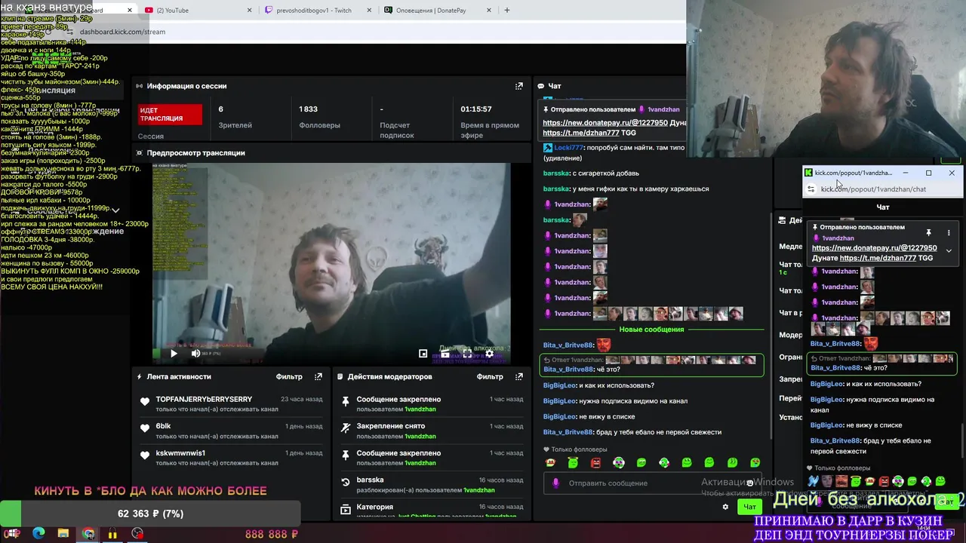Toggle theater mode in stream preview

(445, 353)
